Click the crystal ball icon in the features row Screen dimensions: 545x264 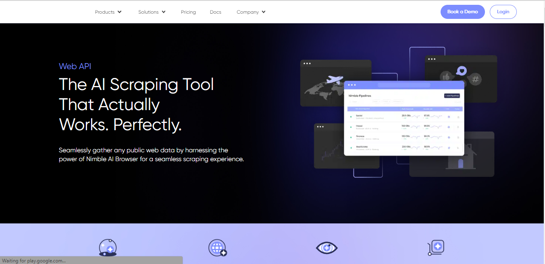coord(108,248)
